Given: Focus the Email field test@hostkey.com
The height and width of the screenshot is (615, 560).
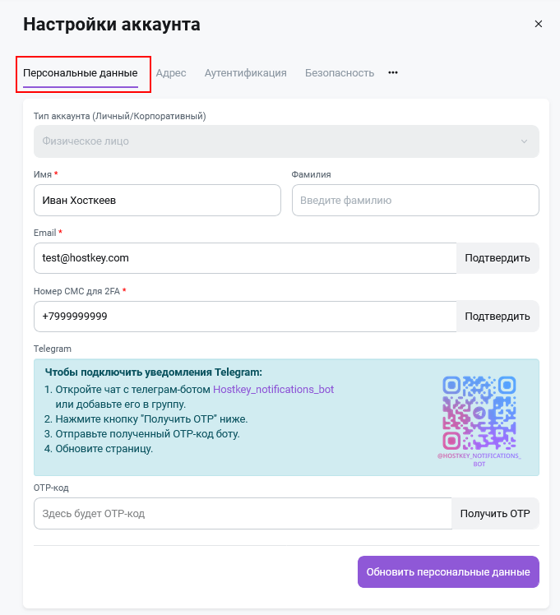Looking at the screenshot, I should click(x=245, y=258).
